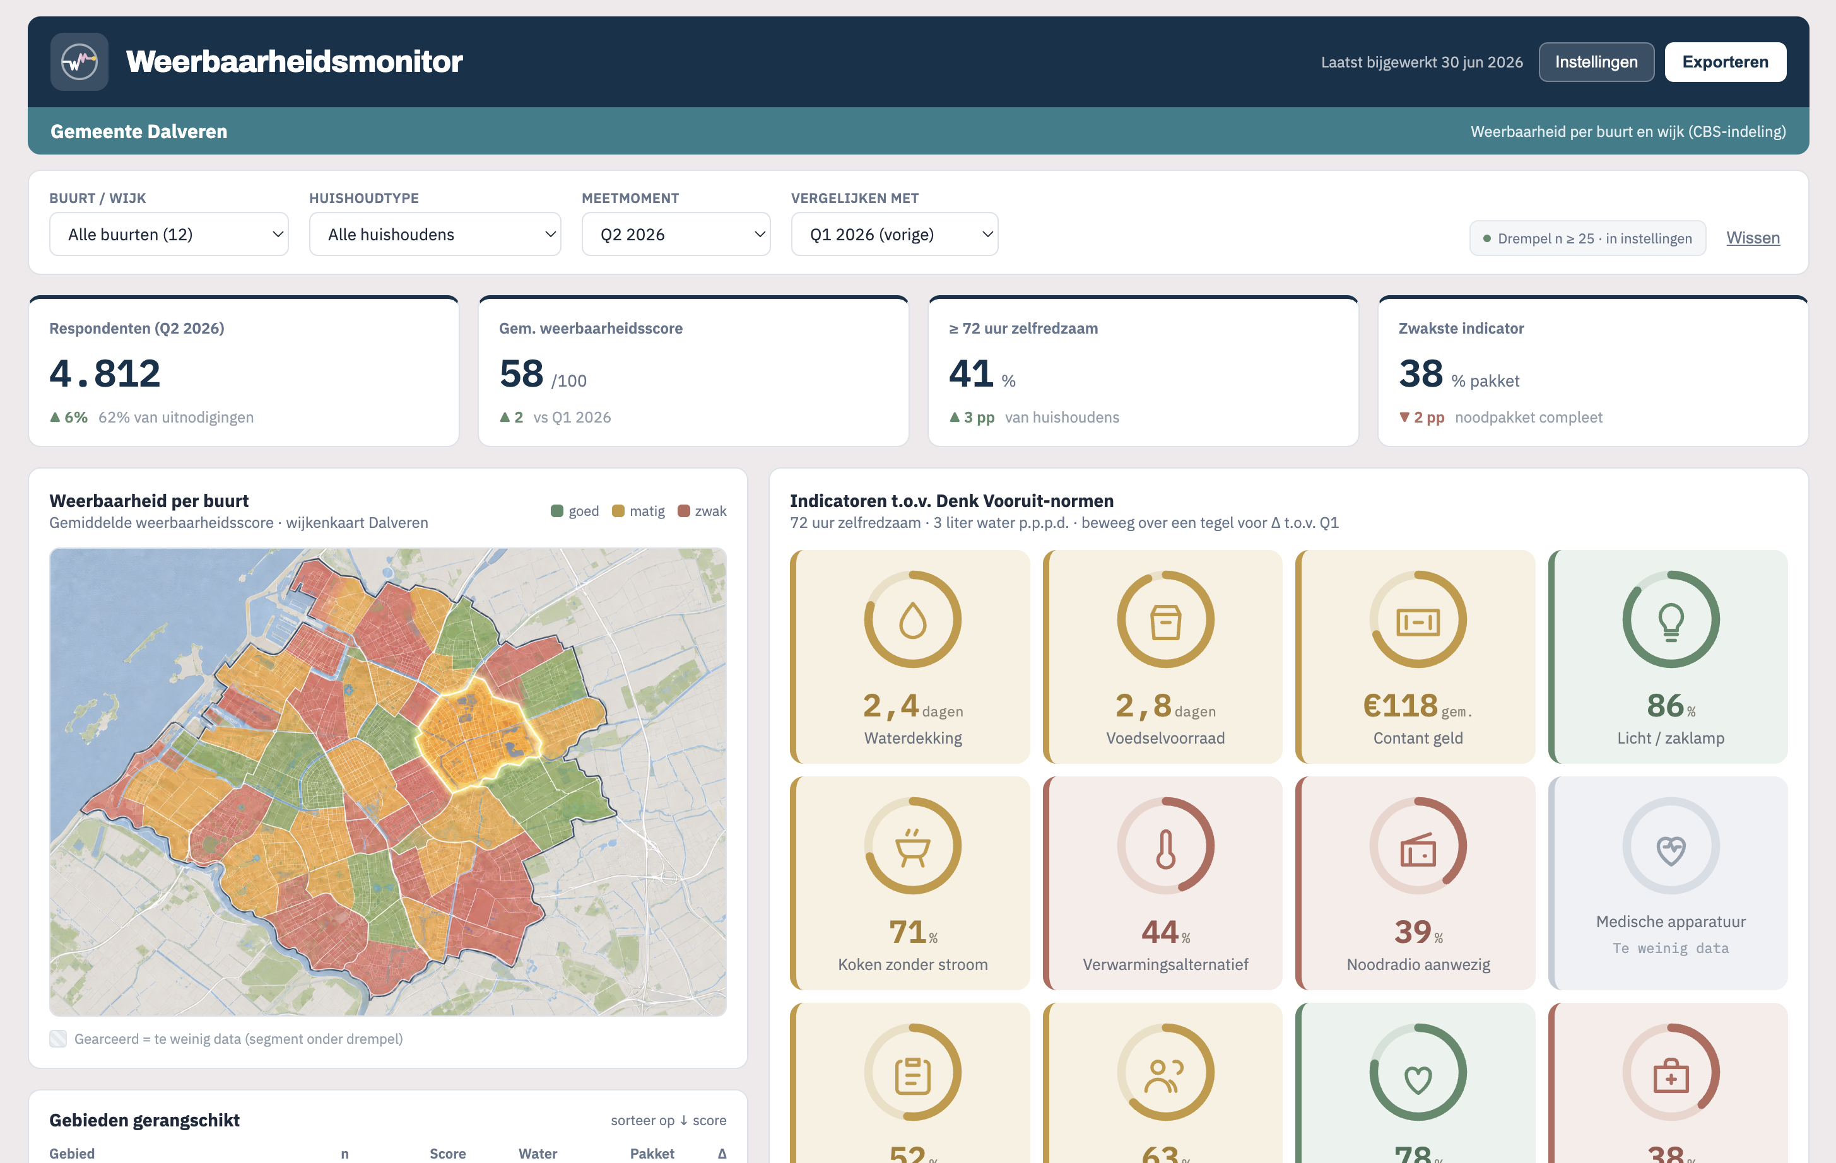Click the Drempel n ≥ 25 settings chip
This screenshot has height=1163, width=1836.
click(x=1587, y=238)
